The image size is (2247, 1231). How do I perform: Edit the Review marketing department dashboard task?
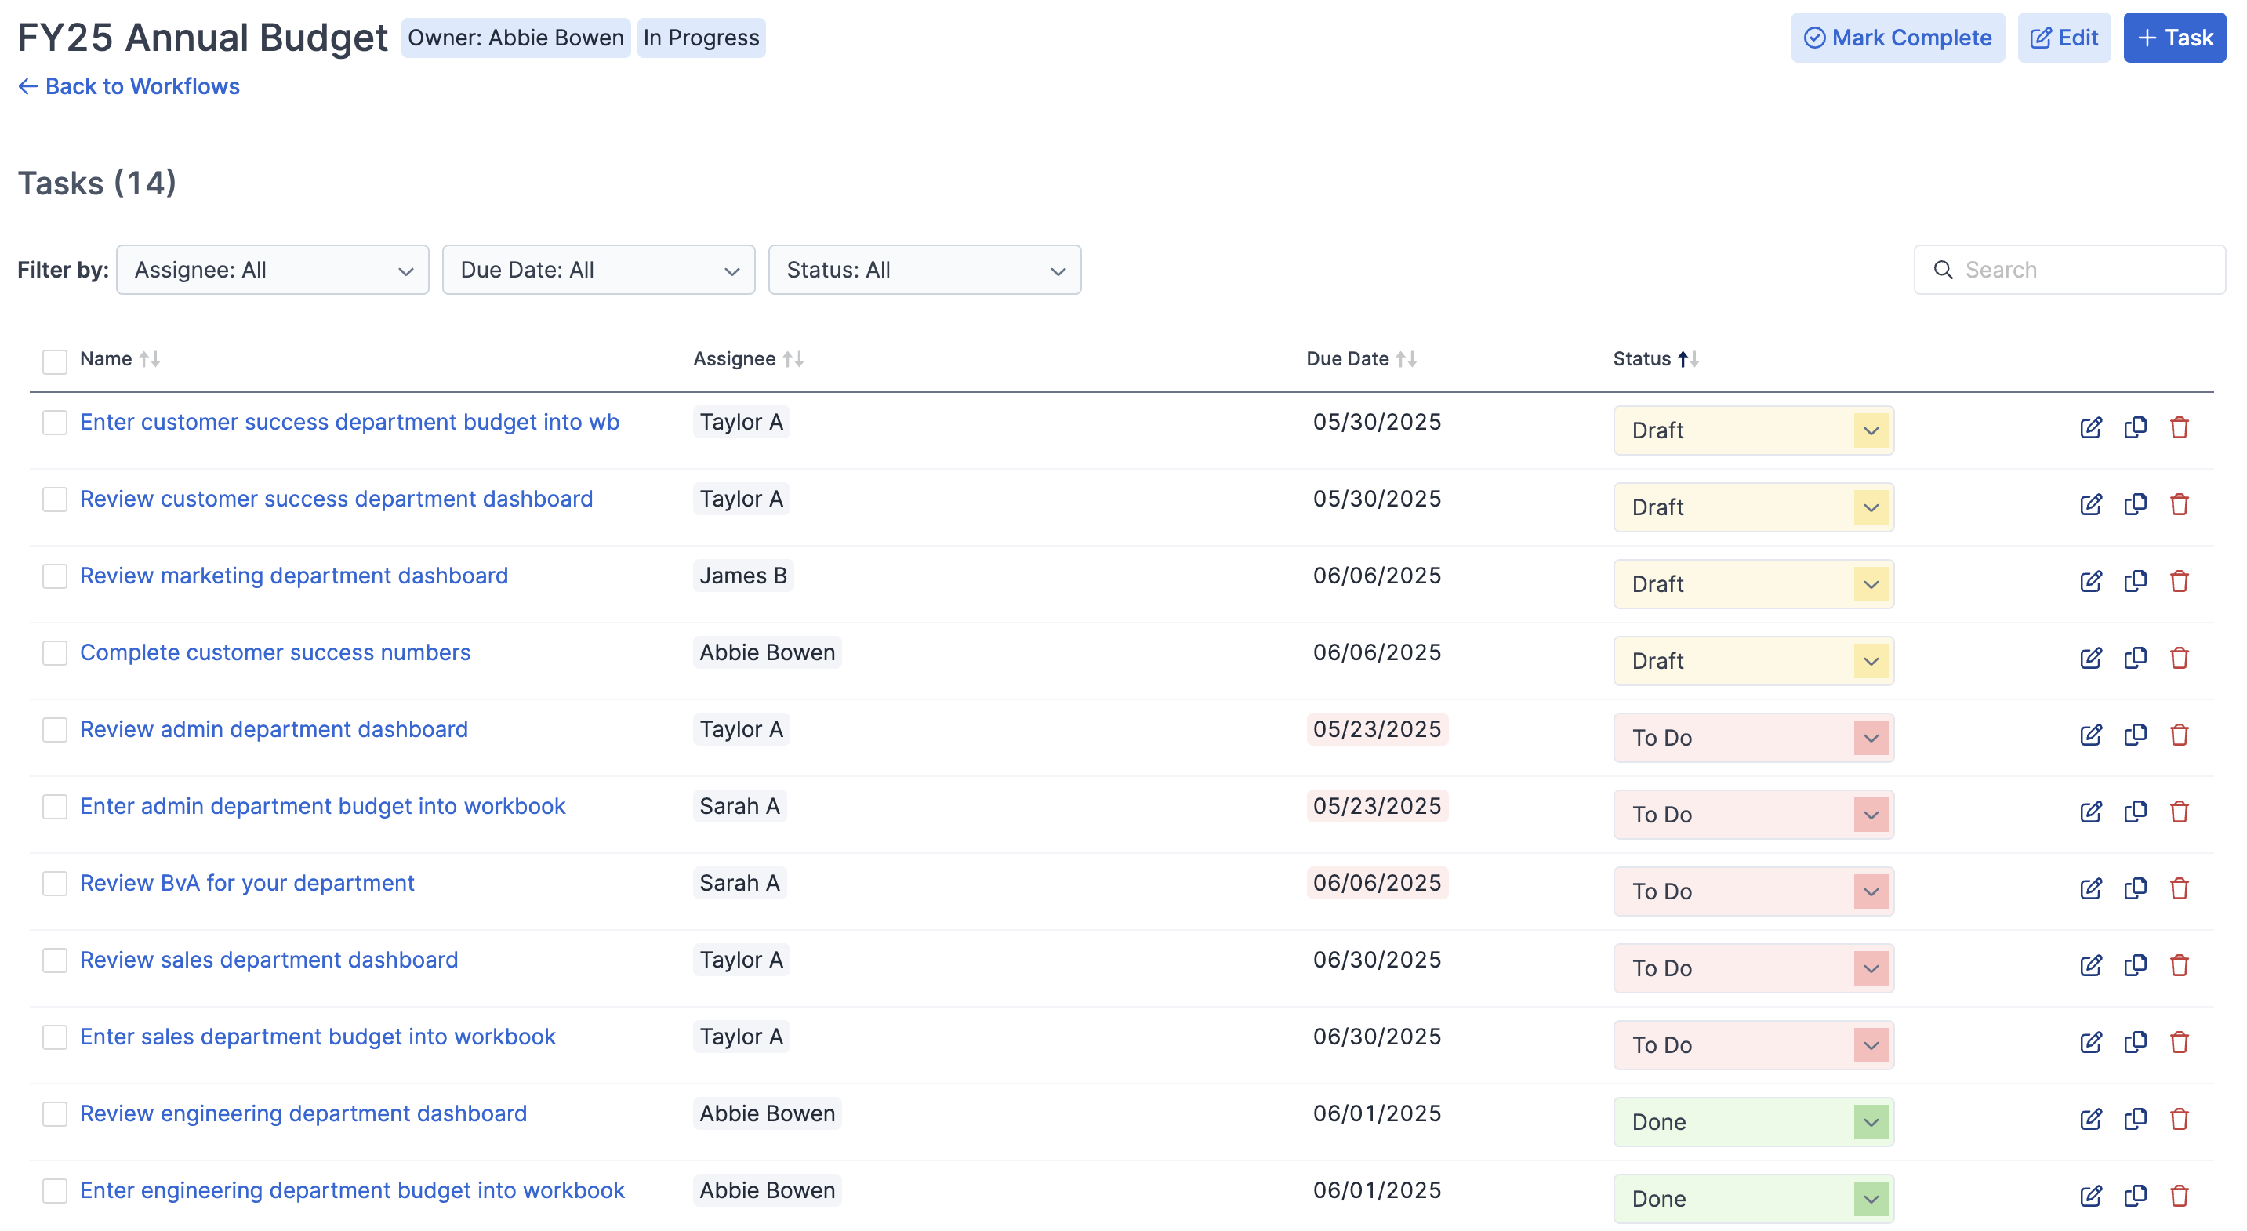tap(2092, 581)
